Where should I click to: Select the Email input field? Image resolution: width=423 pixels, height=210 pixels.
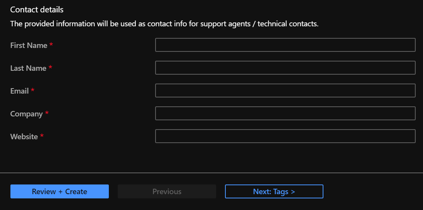click(x=285, y=90)
